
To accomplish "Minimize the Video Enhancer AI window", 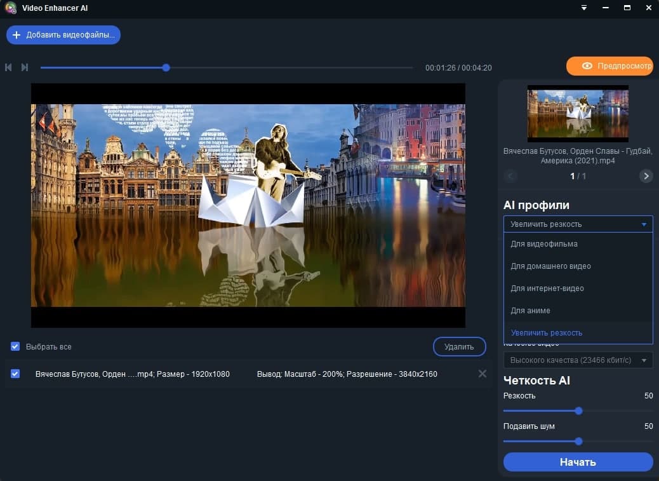I will (606, 8).
